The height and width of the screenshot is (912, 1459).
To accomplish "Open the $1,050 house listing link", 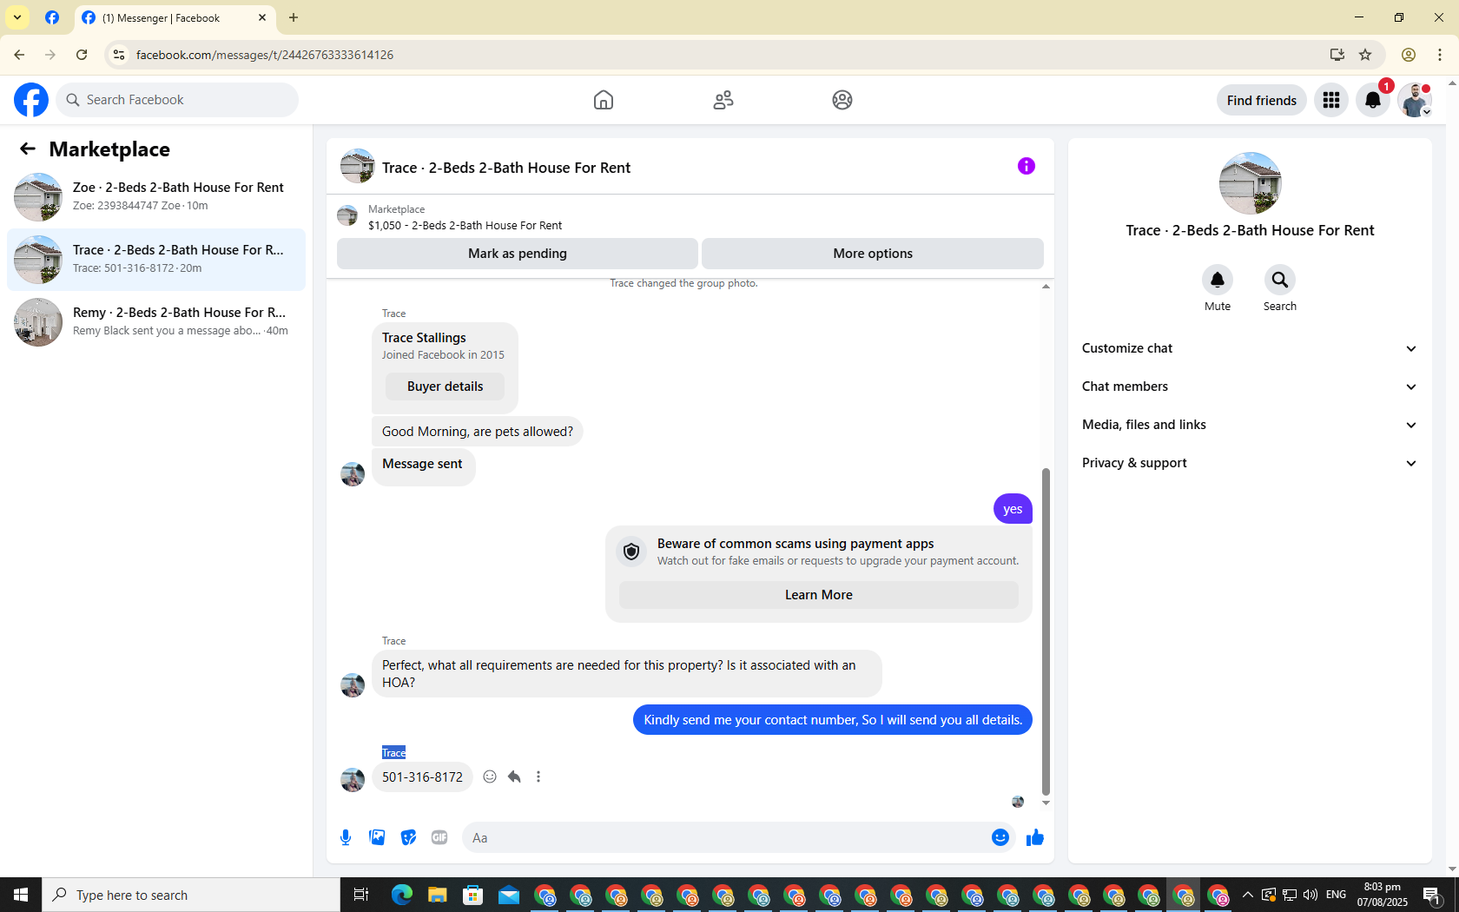I will click(465, 225).
